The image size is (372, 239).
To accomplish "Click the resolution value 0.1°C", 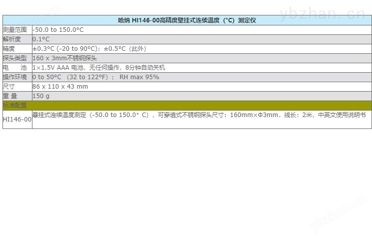I will (41, 39).
